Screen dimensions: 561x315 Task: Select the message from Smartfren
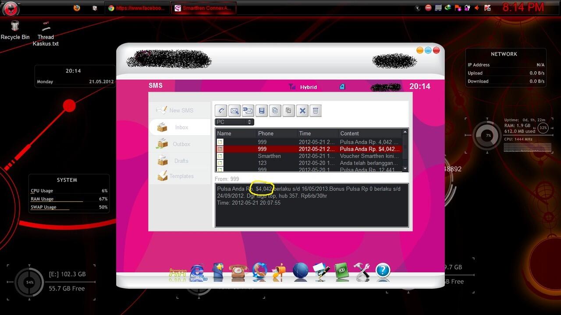point(308,156)
